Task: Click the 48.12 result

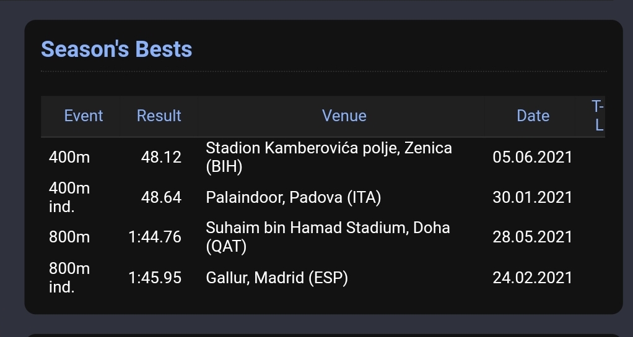Action: (161, 157)
